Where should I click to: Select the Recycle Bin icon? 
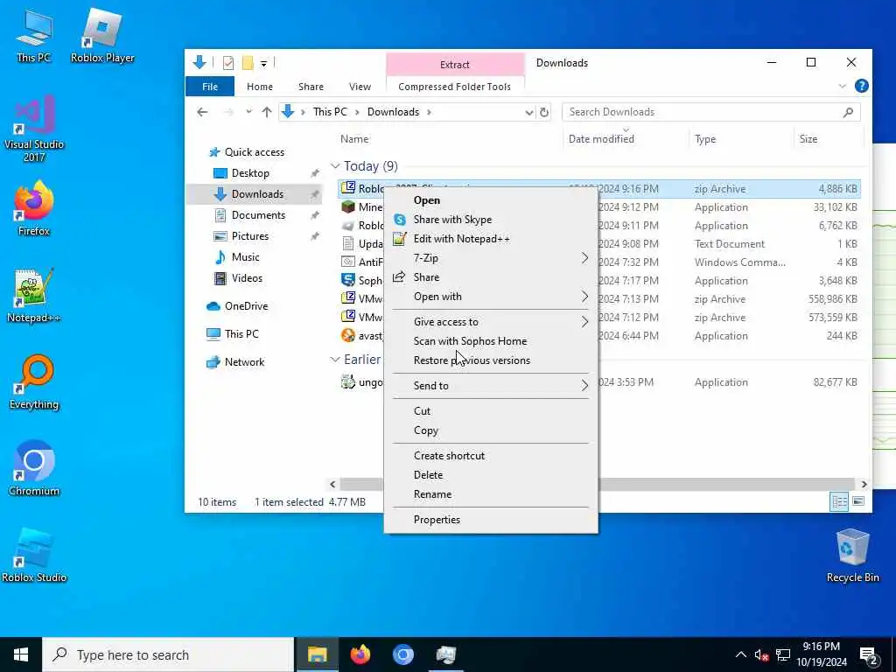pos(852,556)
